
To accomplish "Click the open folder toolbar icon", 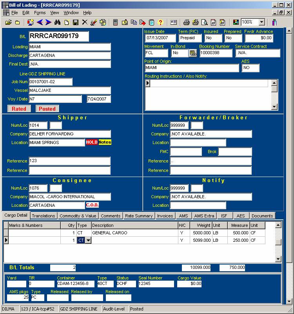I will coord(8,22).
